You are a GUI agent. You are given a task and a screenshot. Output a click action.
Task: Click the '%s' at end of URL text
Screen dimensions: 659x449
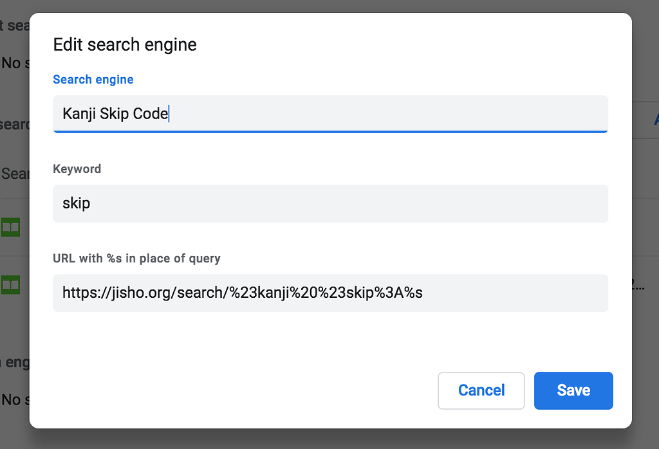pyautogui.click(x=414, y=293)
